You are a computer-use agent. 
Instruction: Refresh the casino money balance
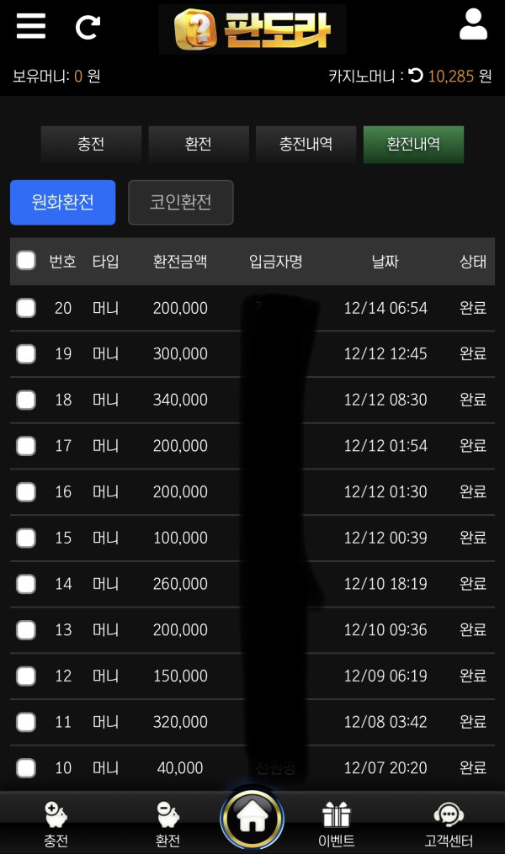tap(416, 76)
